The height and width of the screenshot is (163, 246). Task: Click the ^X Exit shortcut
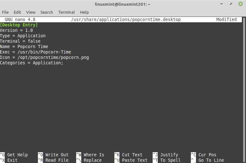9,160
